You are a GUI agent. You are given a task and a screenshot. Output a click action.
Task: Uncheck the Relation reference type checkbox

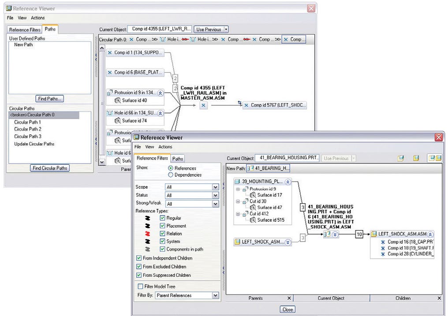tap(162, 234)
